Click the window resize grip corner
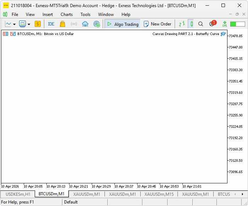248x206 pixels. tap(246, 204)
